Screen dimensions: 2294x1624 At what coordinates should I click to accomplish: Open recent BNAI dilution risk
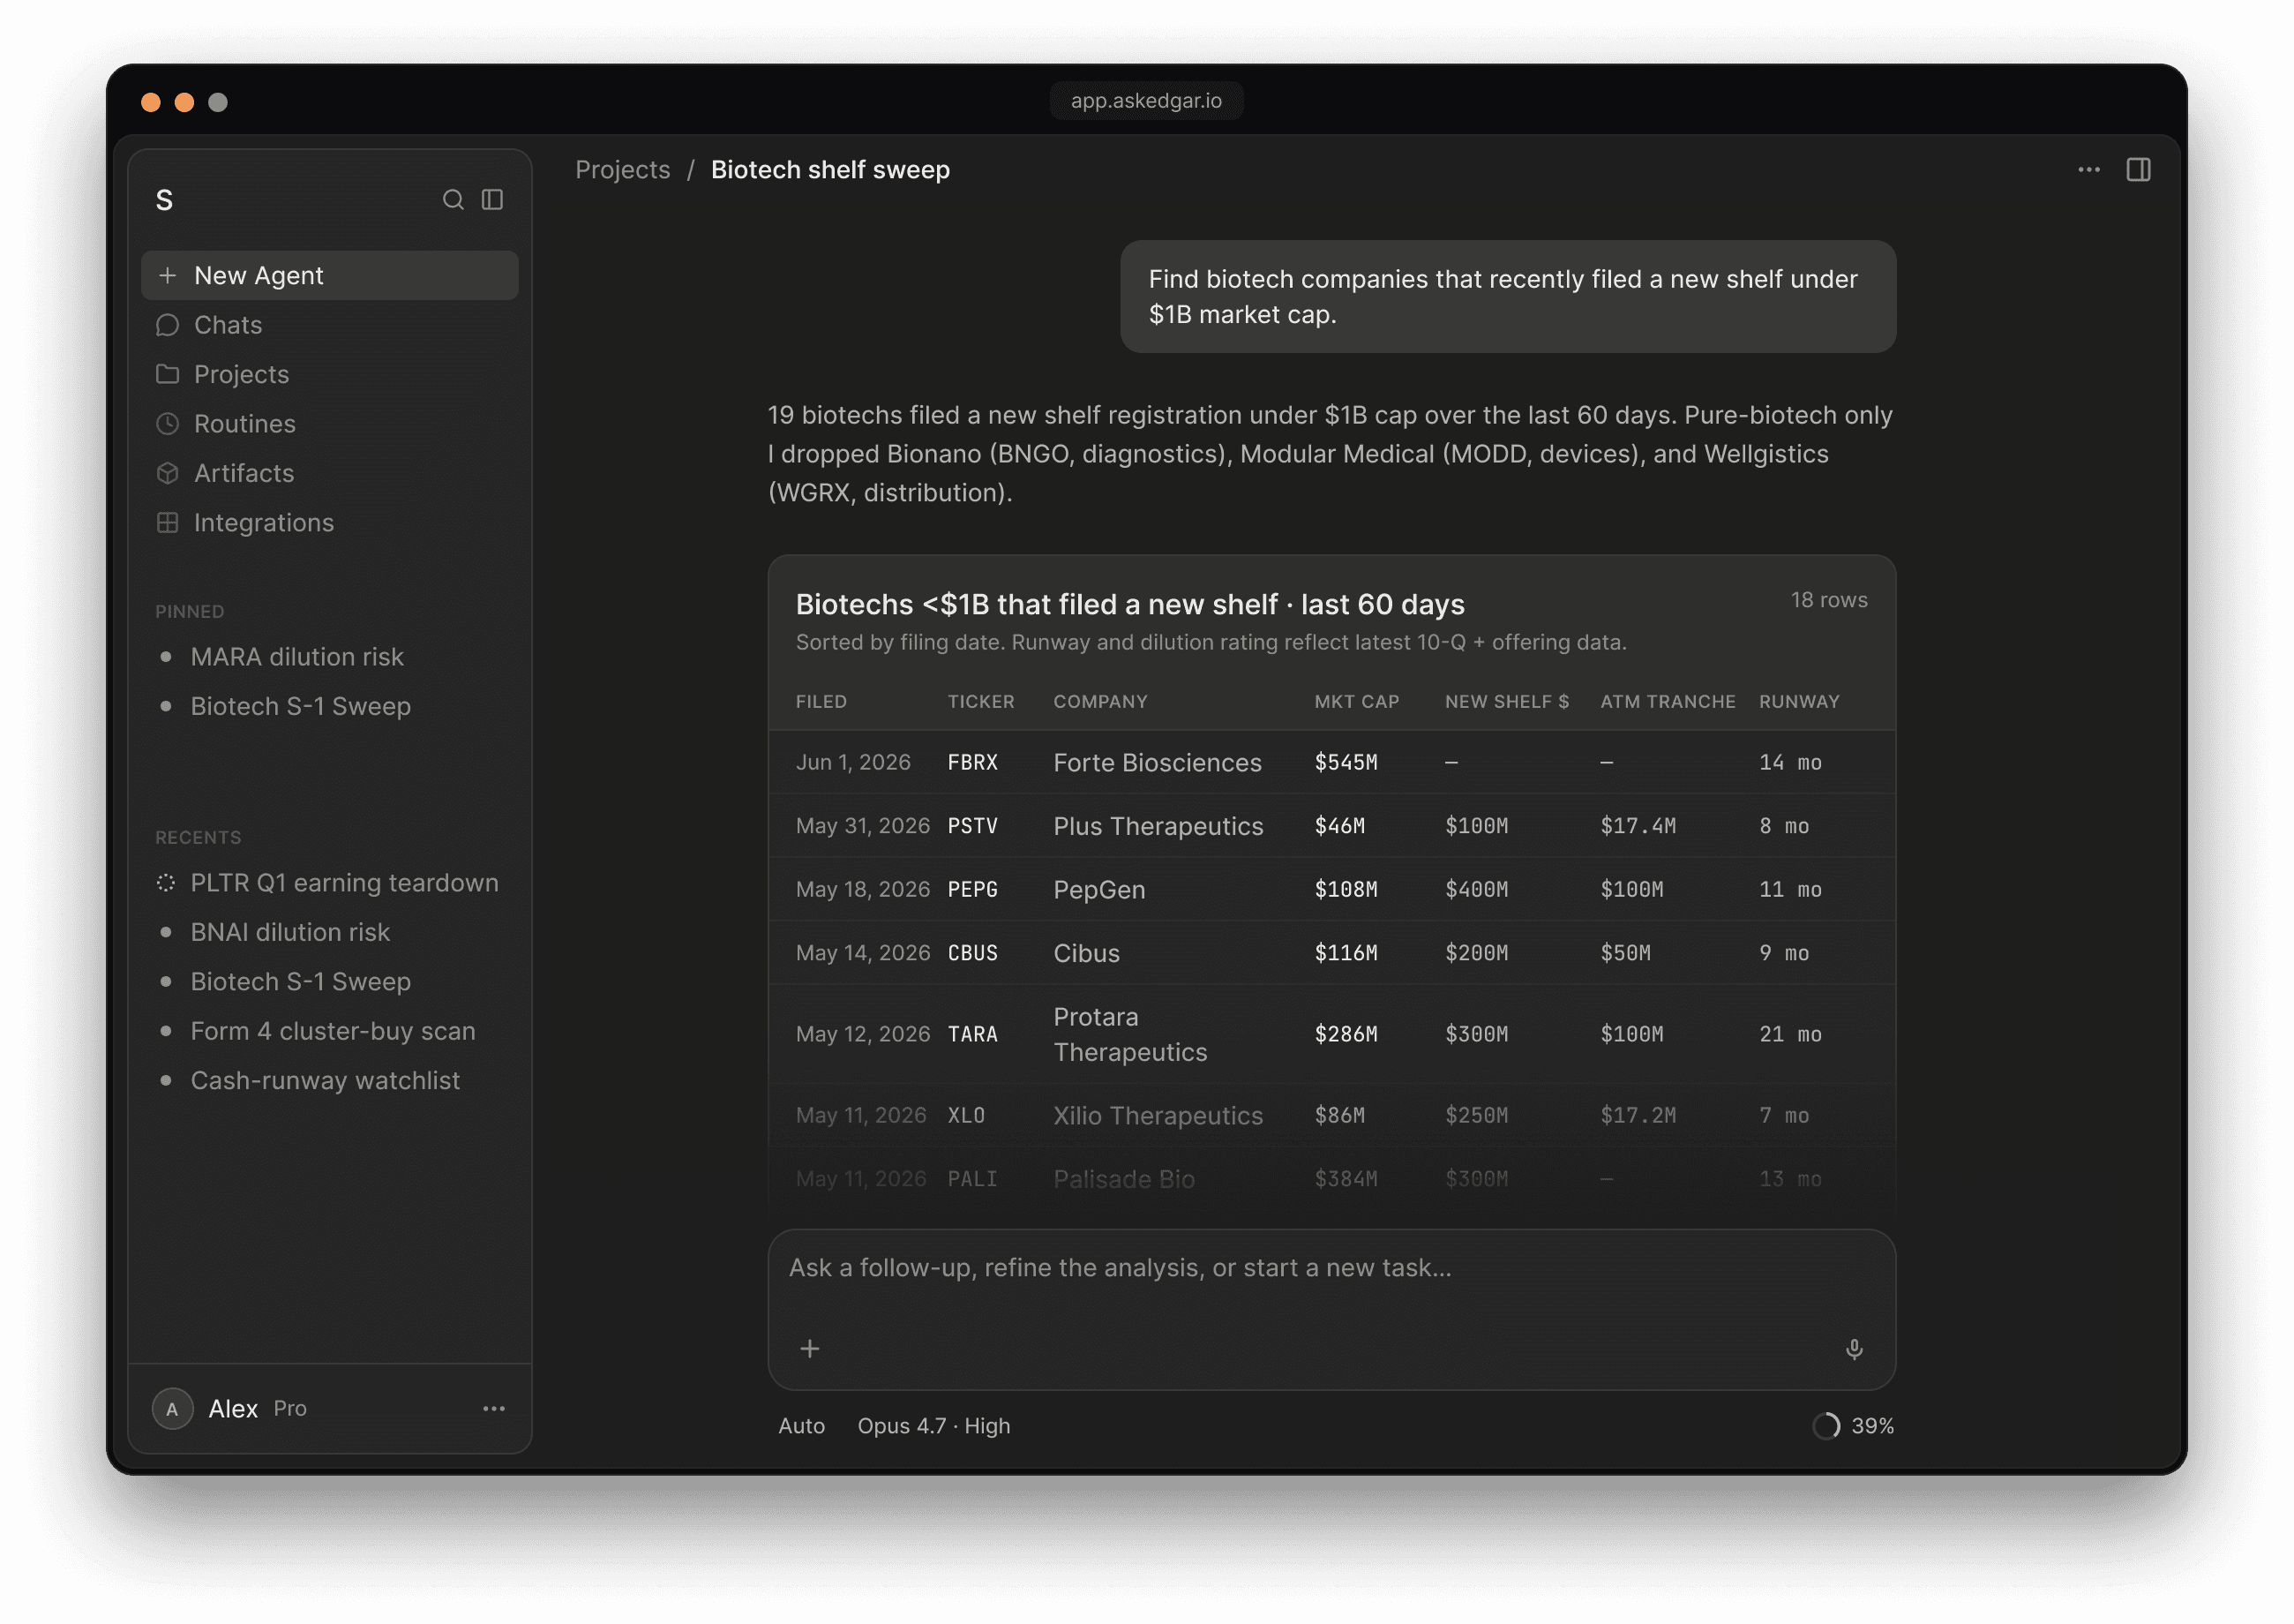[x=330, y=932]
